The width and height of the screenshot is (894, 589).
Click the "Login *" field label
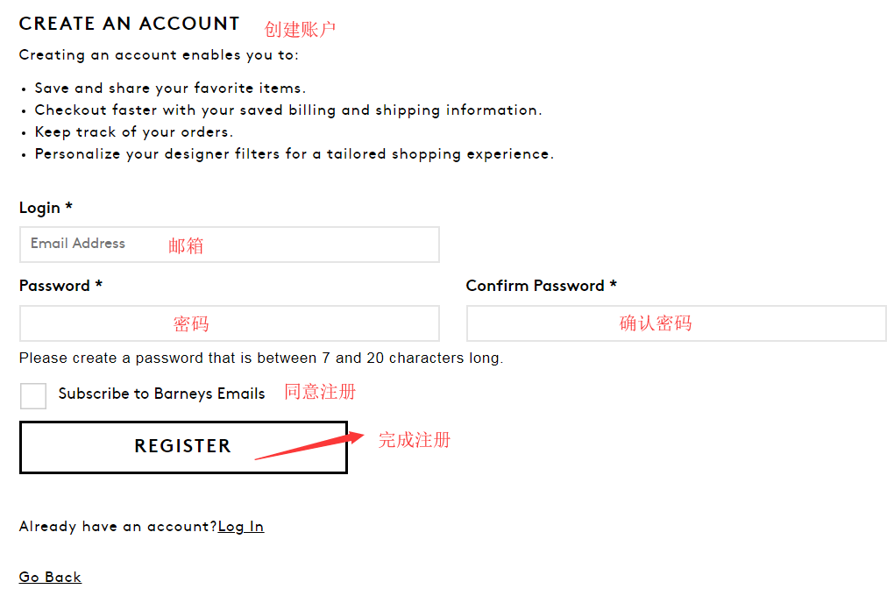[x=46, y=208]
